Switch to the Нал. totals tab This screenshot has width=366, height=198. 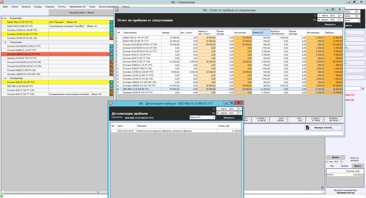[332, 166]
